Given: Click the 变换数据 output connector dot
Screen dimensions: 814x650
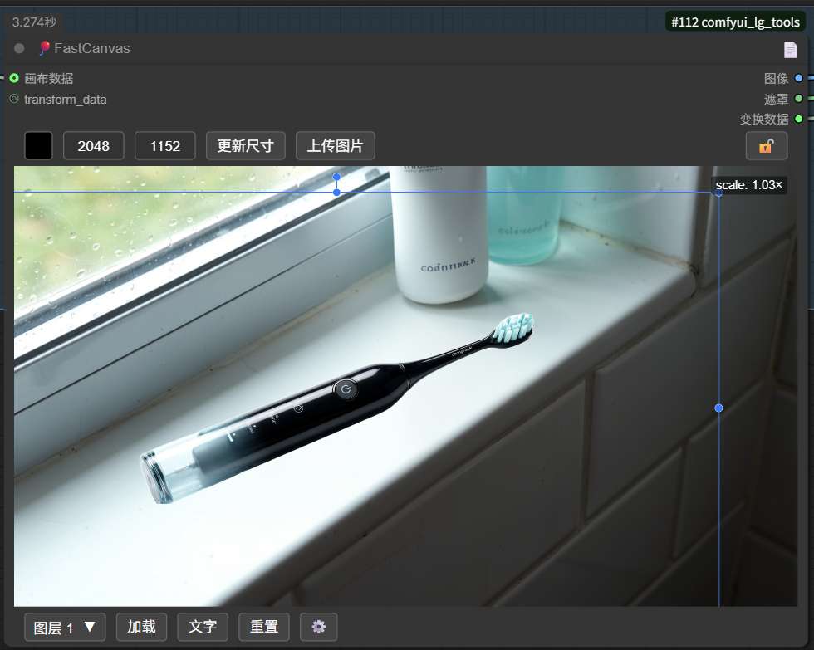Looking at the screenshot, I should click(799, 119).
